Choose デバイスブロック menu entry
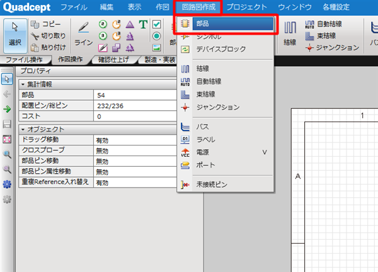This screenshot has width=378, height=272. (226, 49)
